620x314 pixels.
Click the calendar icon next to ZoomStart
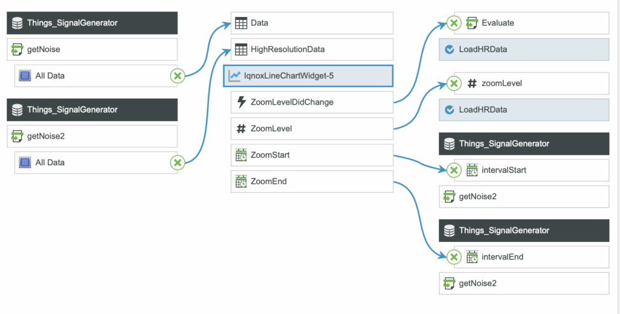241,155
